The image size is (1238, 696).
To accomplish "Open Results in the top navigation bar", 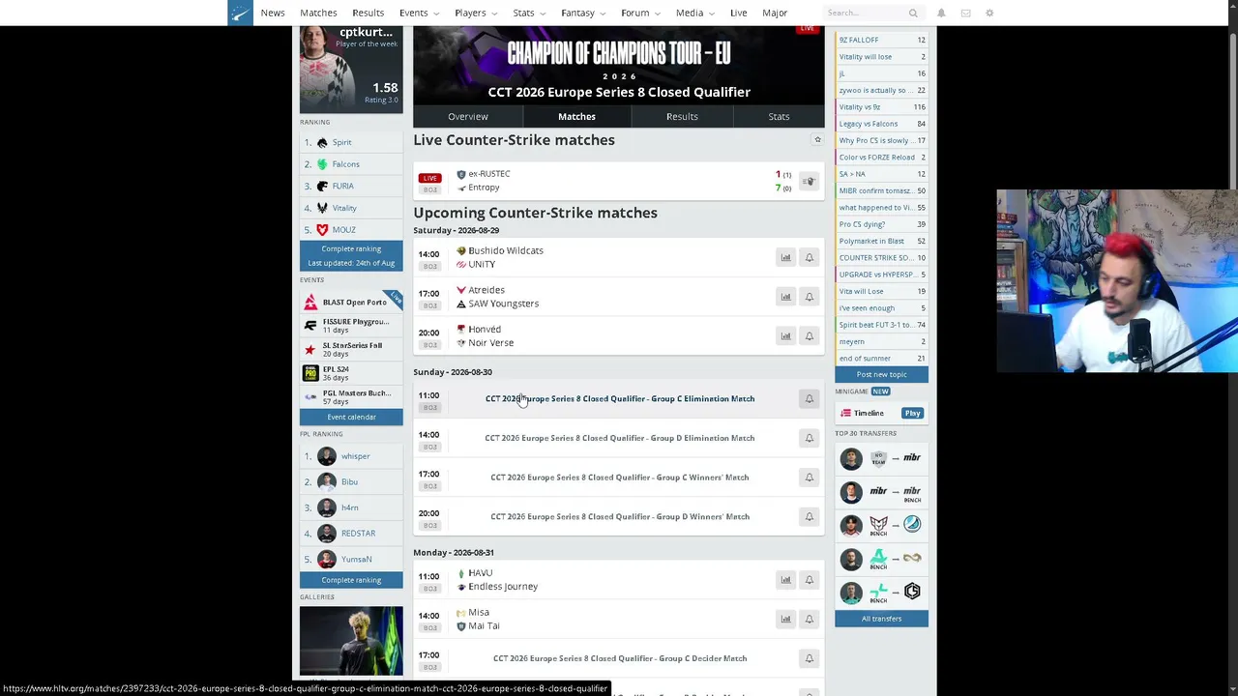I will 368,13.
